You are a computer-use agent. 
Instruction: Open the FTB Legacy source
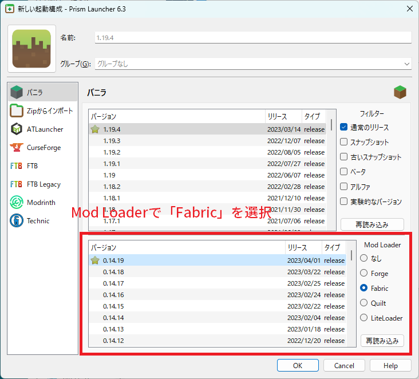[43, 184]
